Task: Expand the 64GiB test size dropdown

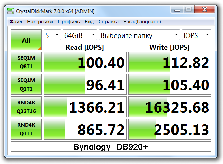Action: [80, 35]
